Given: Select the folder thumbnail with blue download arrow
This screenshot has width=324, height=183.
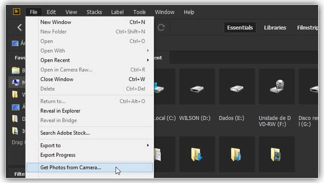Looking at the screenshot, I should click(196, 154).
